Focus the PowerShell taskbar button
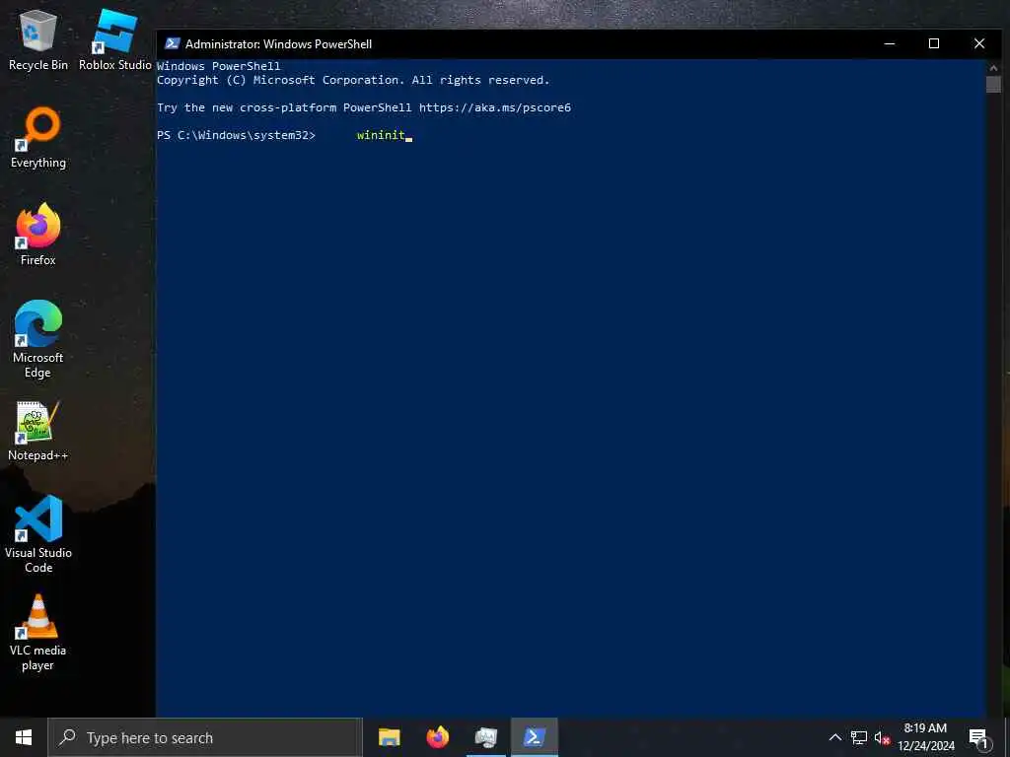This screenshot has width=1010, height=757. (x=534, y=737)
